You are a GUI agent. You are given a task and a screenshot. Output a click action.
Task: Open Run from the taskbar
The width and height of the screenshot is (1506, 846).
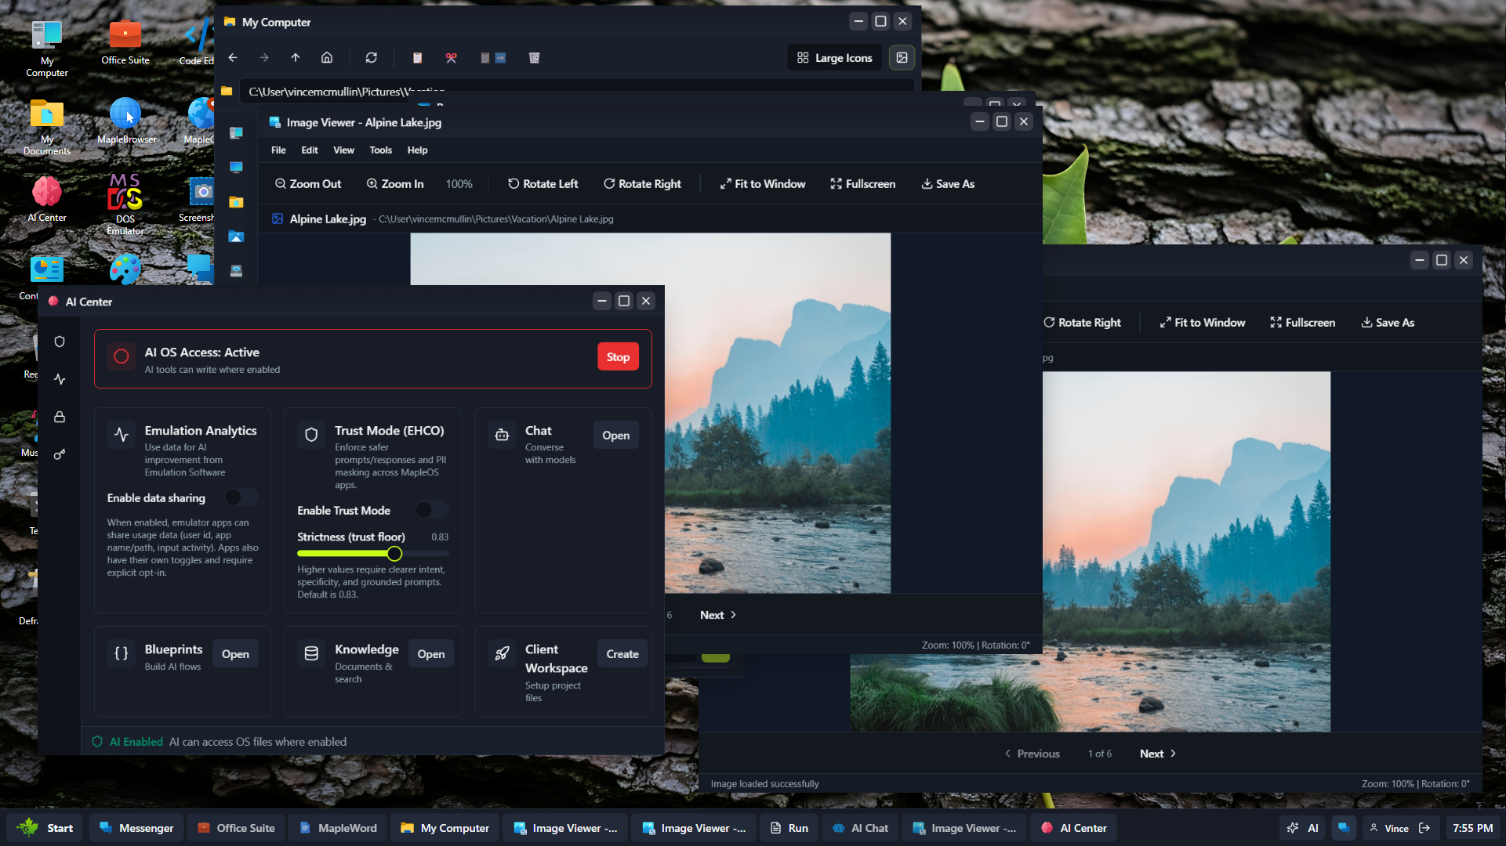[x=789, y=828]
